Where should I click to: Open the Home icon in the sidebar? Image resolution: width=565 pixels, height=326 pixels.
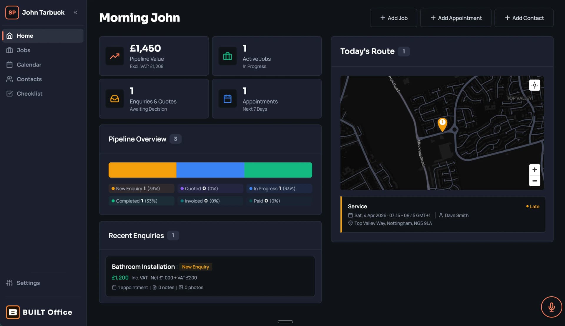click(10, 36)
